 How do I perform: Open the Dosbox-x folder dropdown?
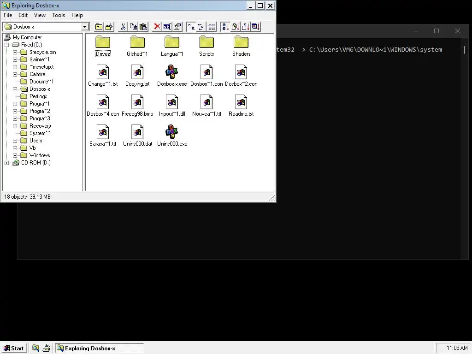pyautogui.click(x=85, y=27)
